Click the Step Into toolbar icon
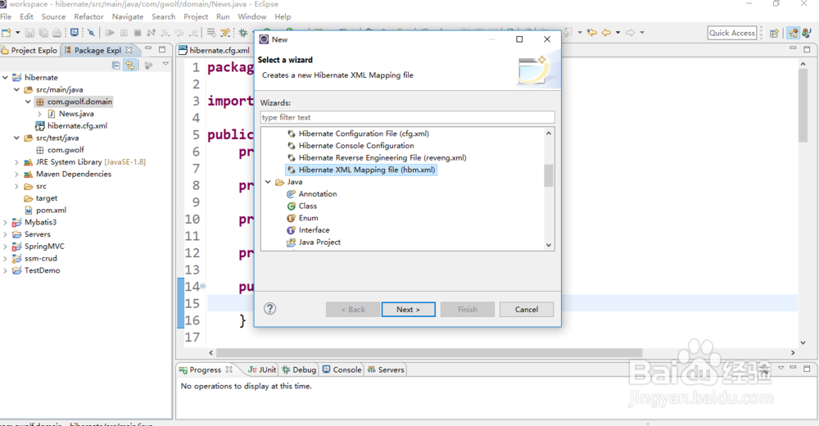 pyautogui.click(x=165, y=33)
